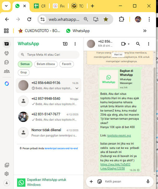Open tab search dropdown arrow
Viewport: 158px width, 189px height.
[6, 6]
